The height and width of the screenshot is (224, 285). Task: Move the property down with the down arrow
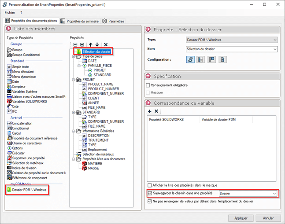97,44
